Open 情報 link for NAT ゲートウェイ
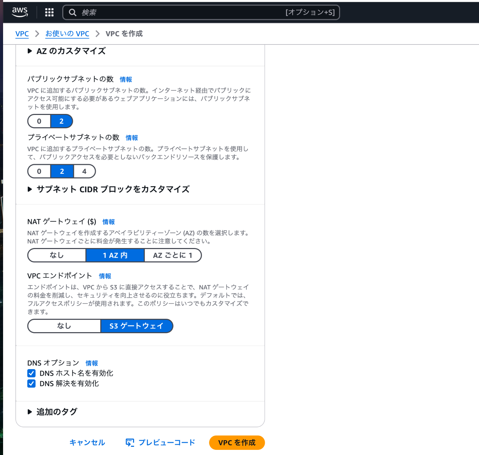The height and width of the screenshot is (455, 479). tap(109, 222)
